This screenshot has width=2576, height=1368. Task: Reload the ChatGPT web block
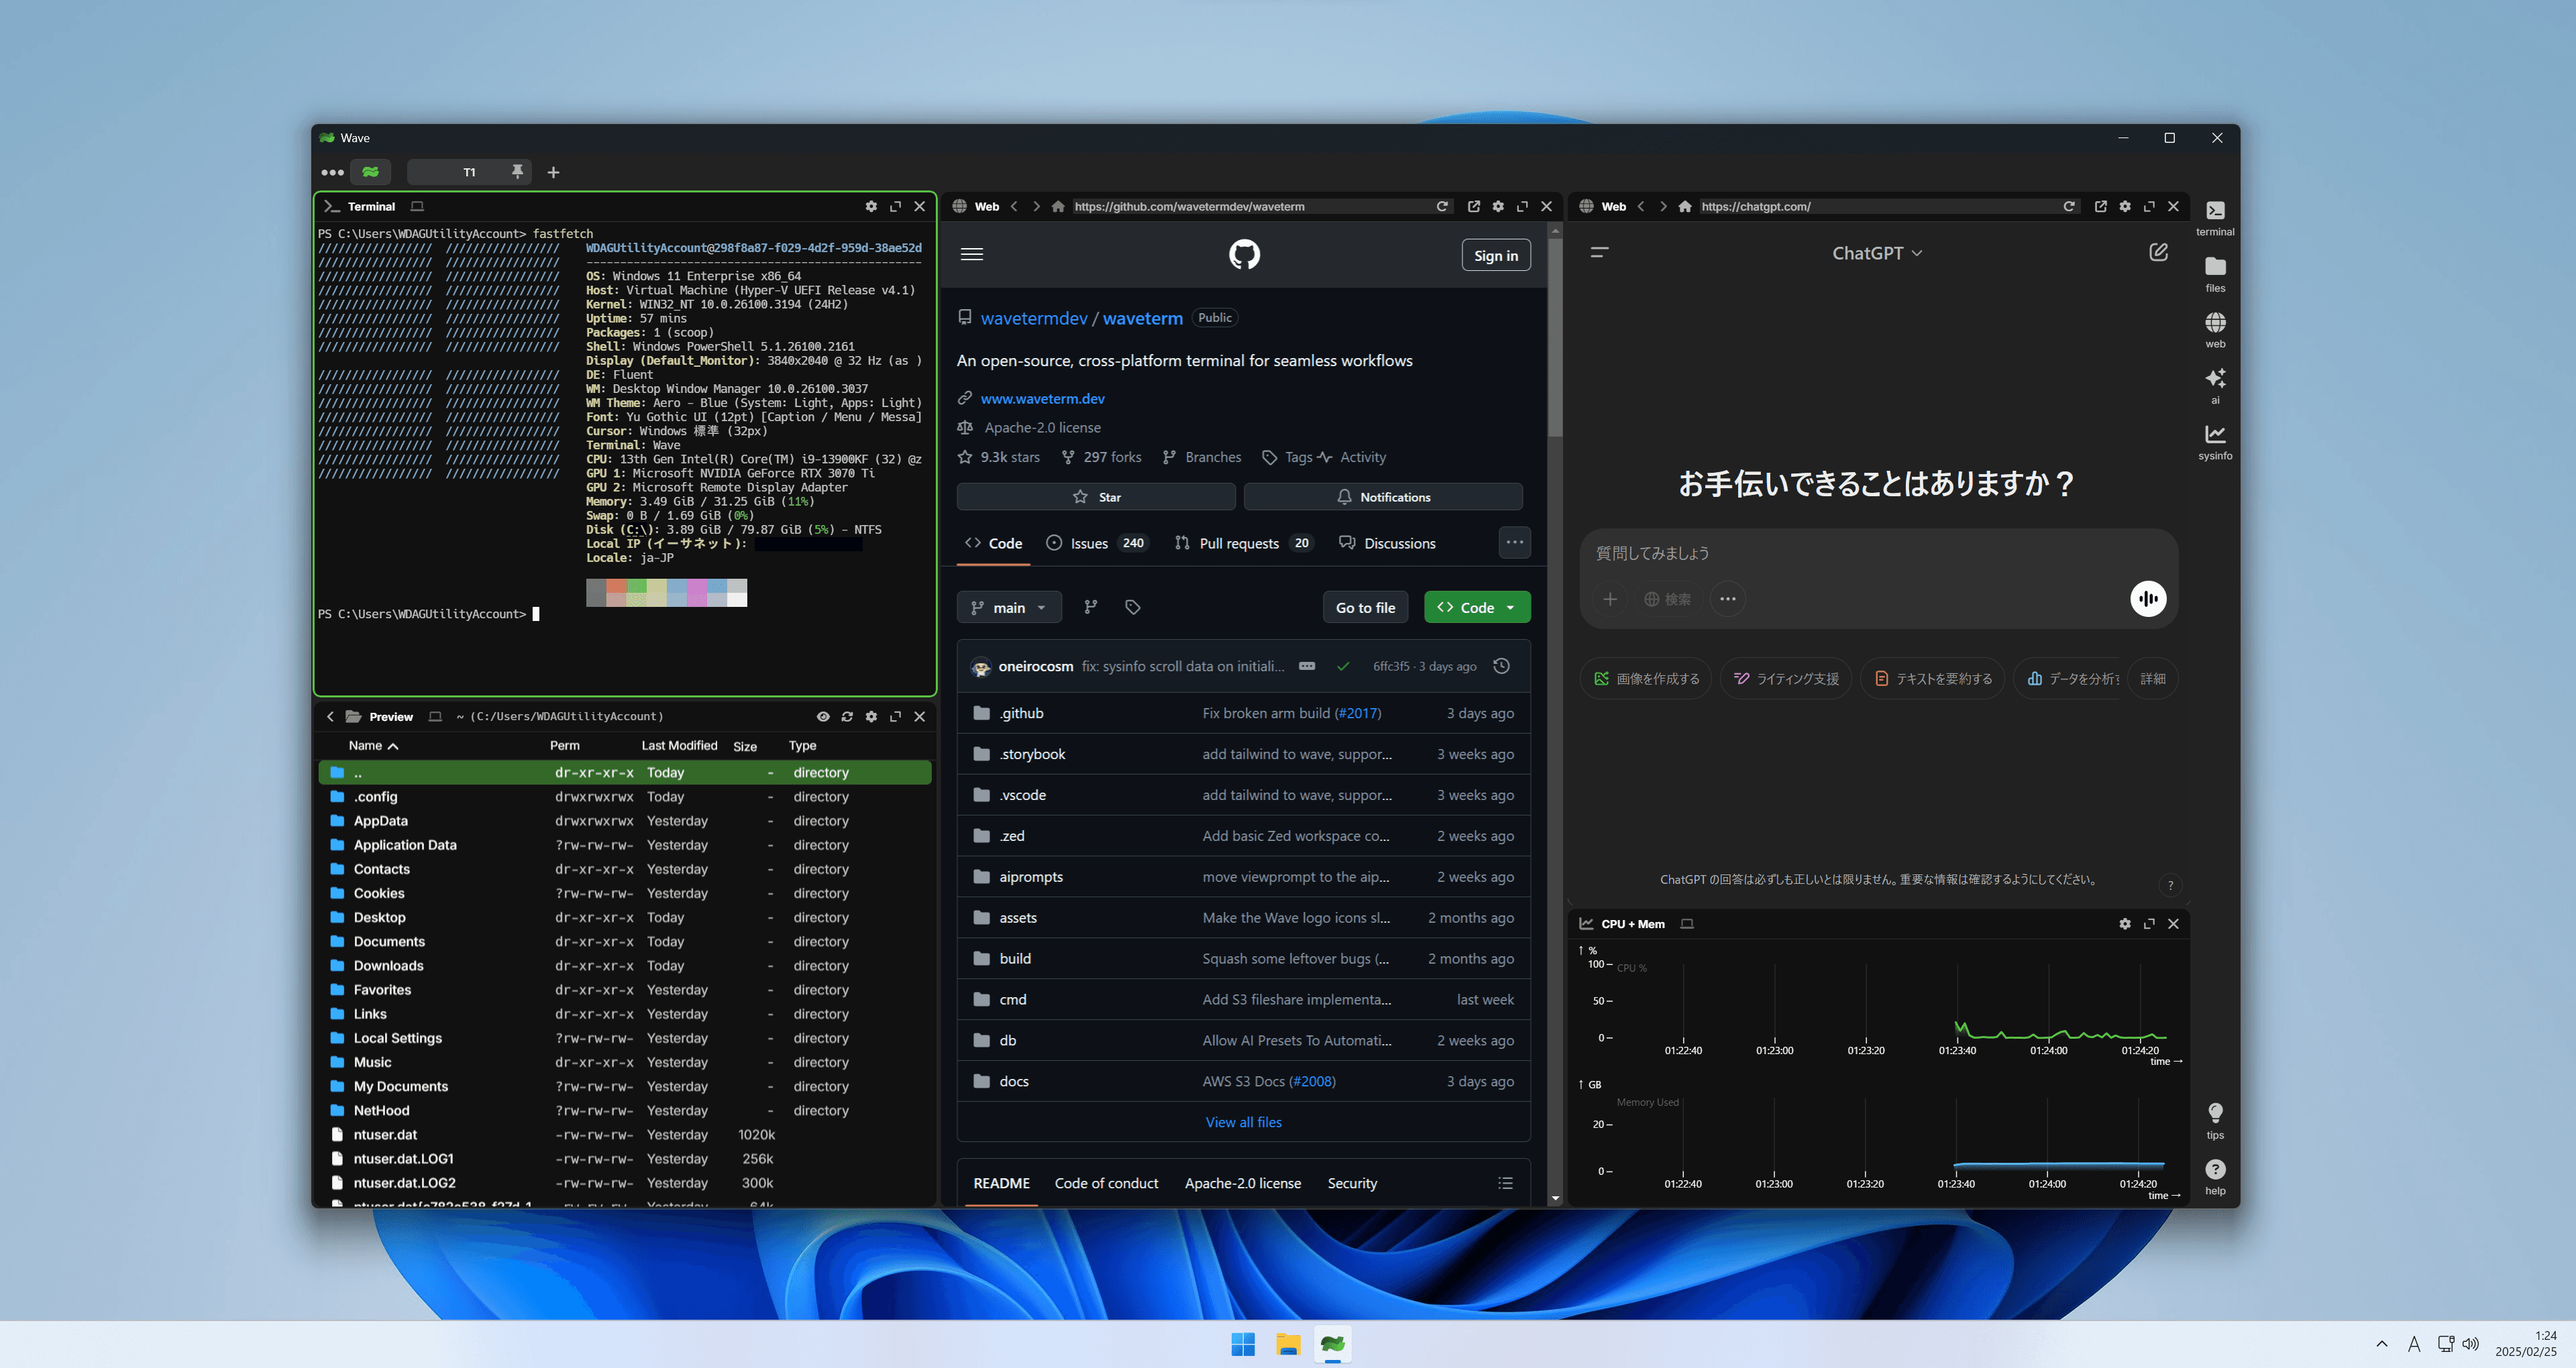[x=2069, y=206]
